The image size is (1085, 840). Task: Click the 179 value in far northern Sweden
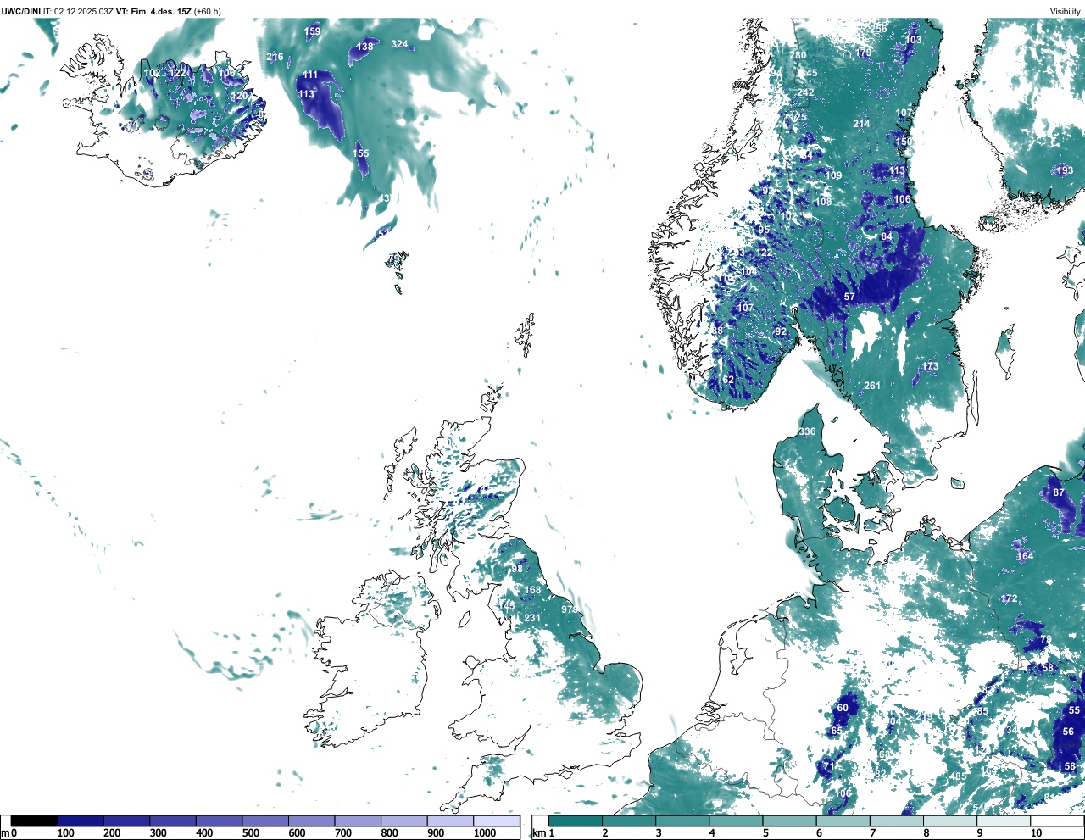pos(863,53)
